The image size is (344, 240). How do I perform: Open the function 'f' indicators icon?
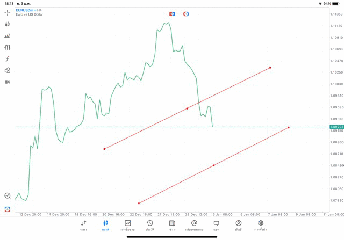pos(8,59)
